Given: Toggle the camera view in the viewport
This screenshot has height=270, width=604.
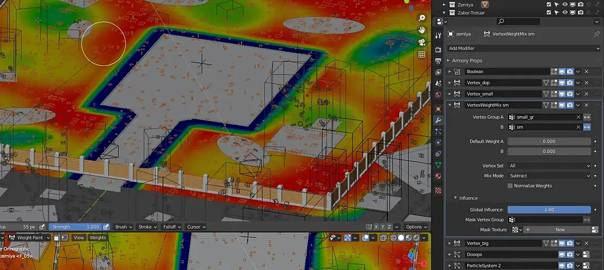Looking at the screenshot, I should coord(422,42).
